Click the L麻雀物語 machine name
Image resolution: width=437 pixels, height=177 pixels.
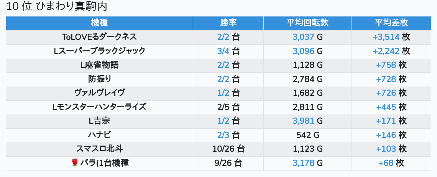[99, 65]
